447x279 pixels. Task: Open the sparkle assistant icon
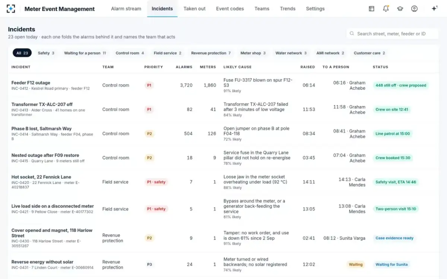(x=434, y=9)
